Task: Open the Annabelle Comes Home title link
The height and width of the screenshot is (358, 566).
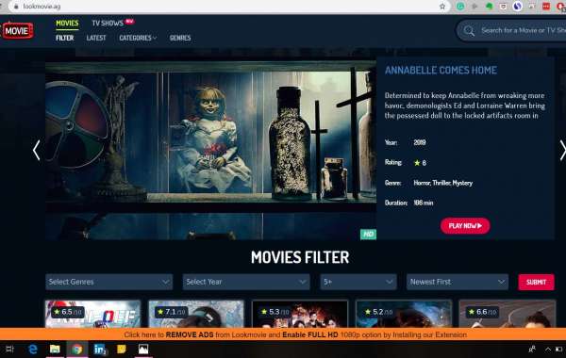Action: (x=441, y=70)
